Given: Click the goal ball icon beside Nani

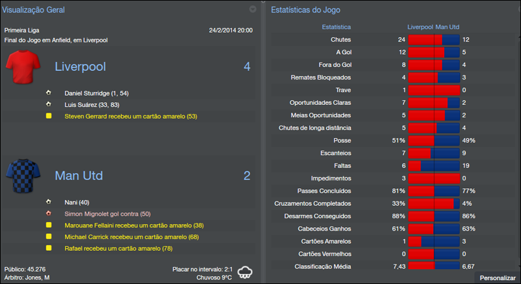Looking at the screenshot, I should pyautogui.click(x=48, y=202).
